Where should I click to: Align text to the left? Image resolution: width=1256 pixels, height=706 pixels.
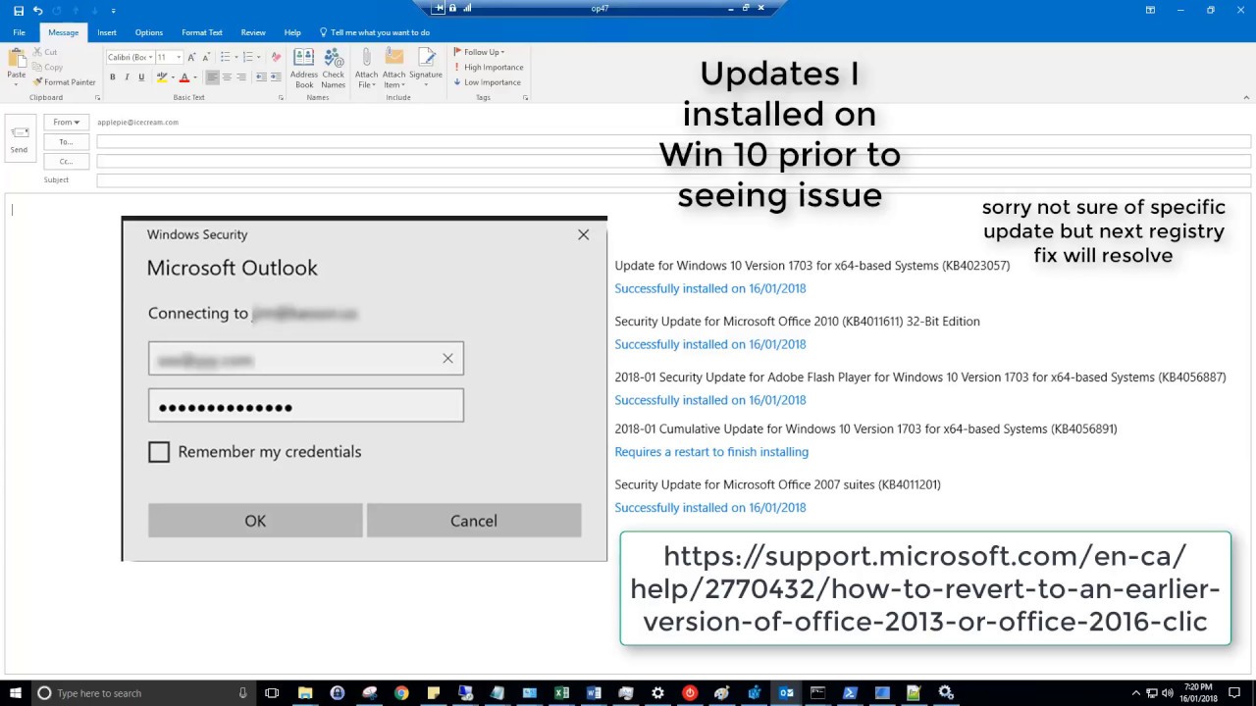[212, 77]
